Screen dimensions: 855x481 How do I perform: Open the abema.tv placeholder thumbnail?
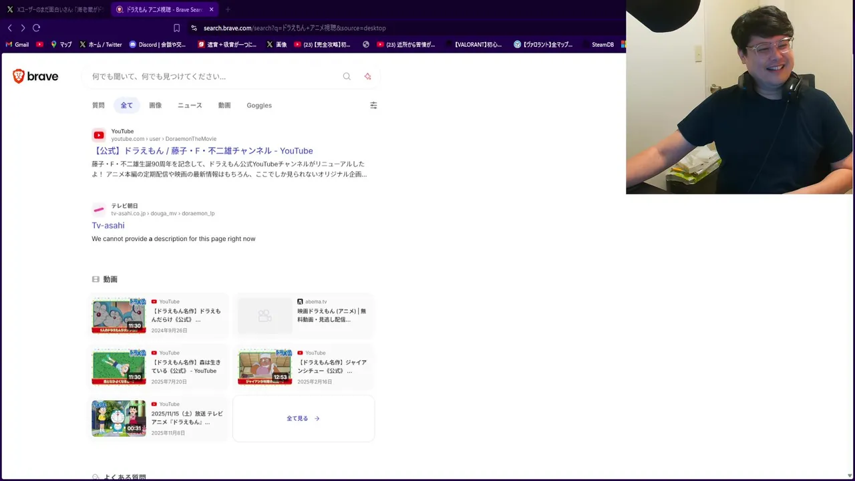click(x=265, y=315)
